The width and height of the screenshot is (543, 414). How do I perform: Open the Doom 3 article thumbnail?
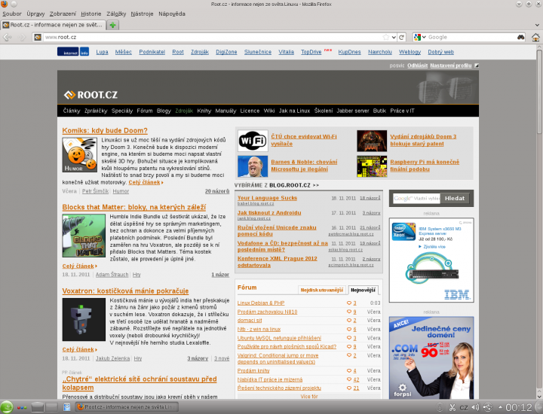pos(372,141)
